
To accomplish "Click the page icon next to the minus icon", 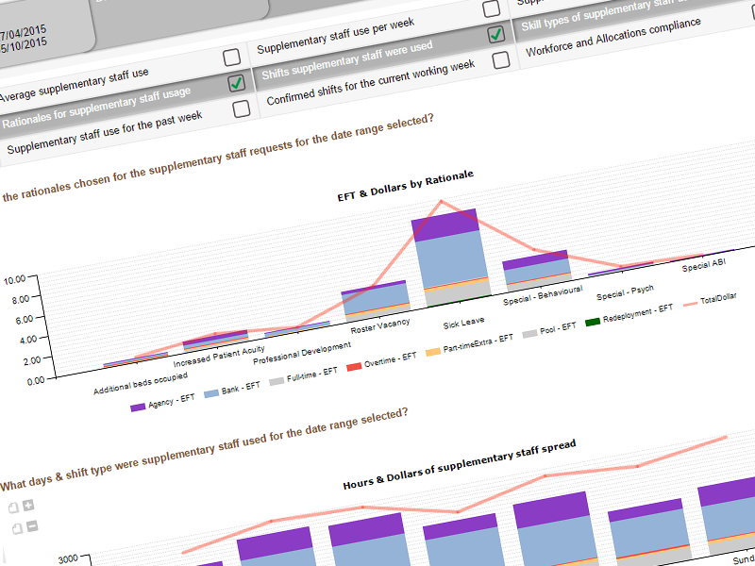I will pyautogui.click(x=17, y=529).
